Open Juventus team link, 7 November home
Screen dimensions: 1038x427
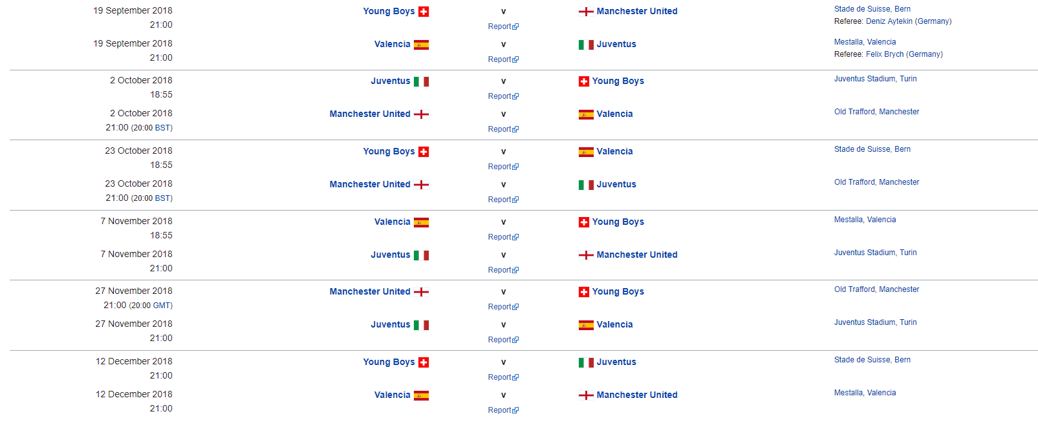(391, 255)
